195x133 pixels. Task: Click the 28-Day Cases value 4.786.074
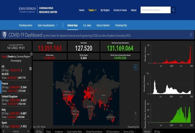tap(50, 58)
